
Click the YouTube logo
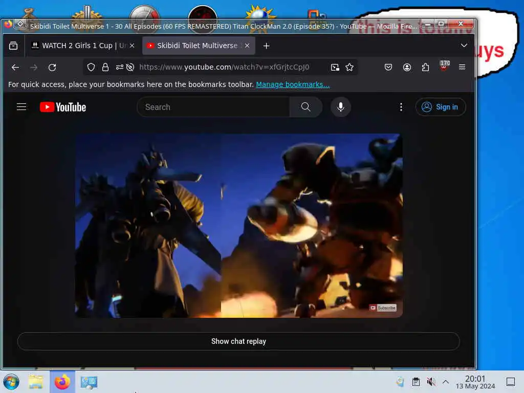click(63, 107)
